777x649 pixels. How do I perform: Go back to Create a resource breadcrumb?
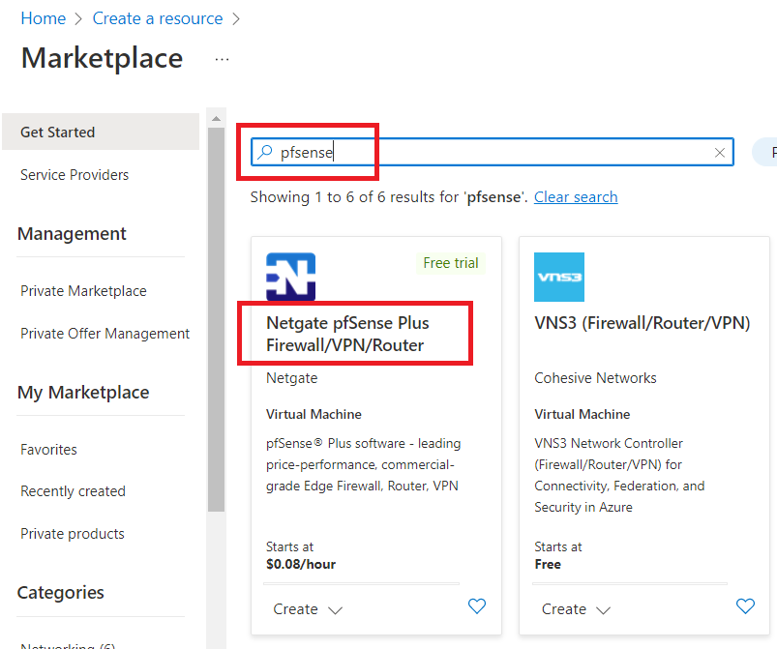[157, 18]
